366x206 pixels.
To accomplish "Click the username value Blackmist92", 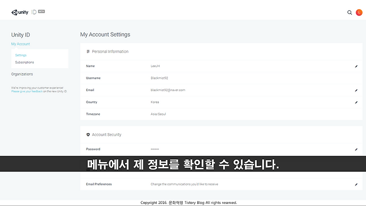I will [159, 78].
